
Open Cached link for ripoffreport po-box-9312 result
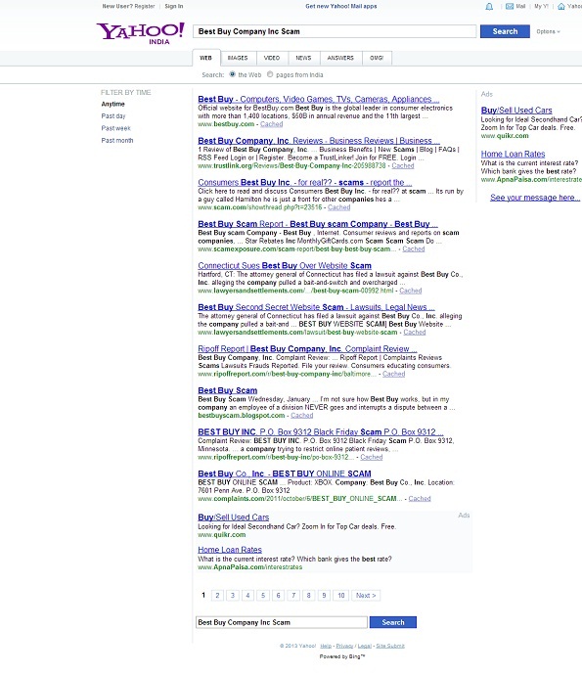(372, 457)
